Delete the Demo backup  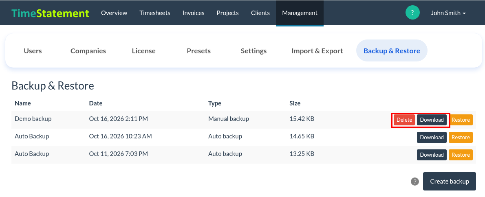coord(404,120)
